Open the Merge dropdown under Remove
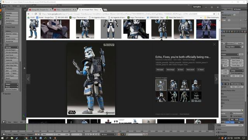The image size is (248, 140). tap(12, 87)
